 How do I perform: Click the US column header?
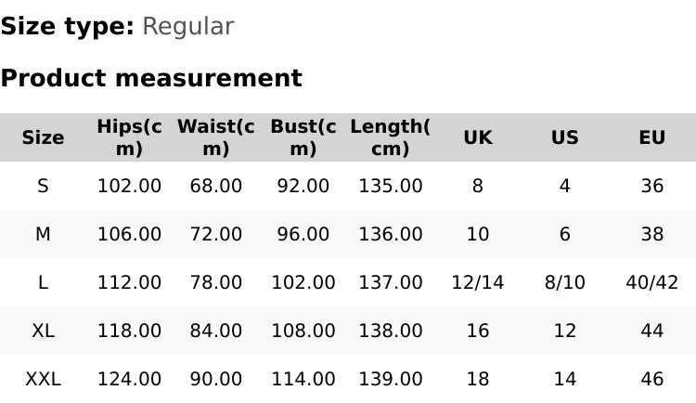[564, 137]
